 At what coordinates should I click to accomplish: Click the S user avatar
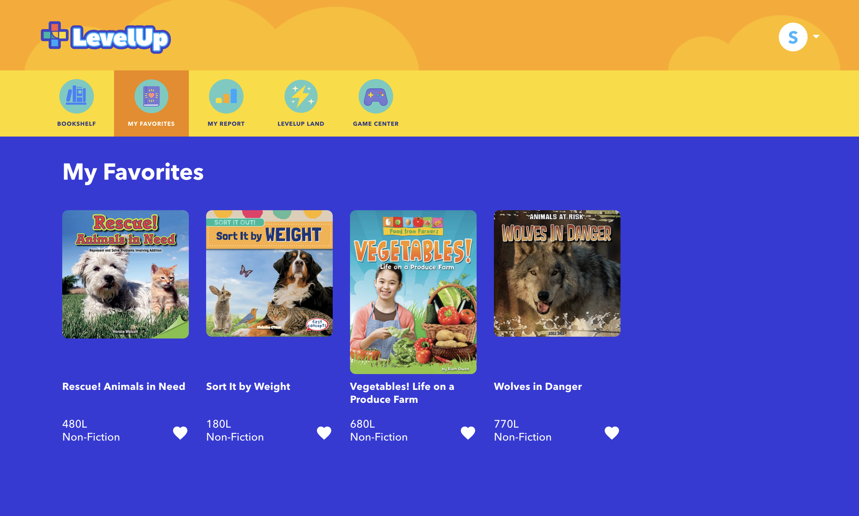click(x=793, y=37)
